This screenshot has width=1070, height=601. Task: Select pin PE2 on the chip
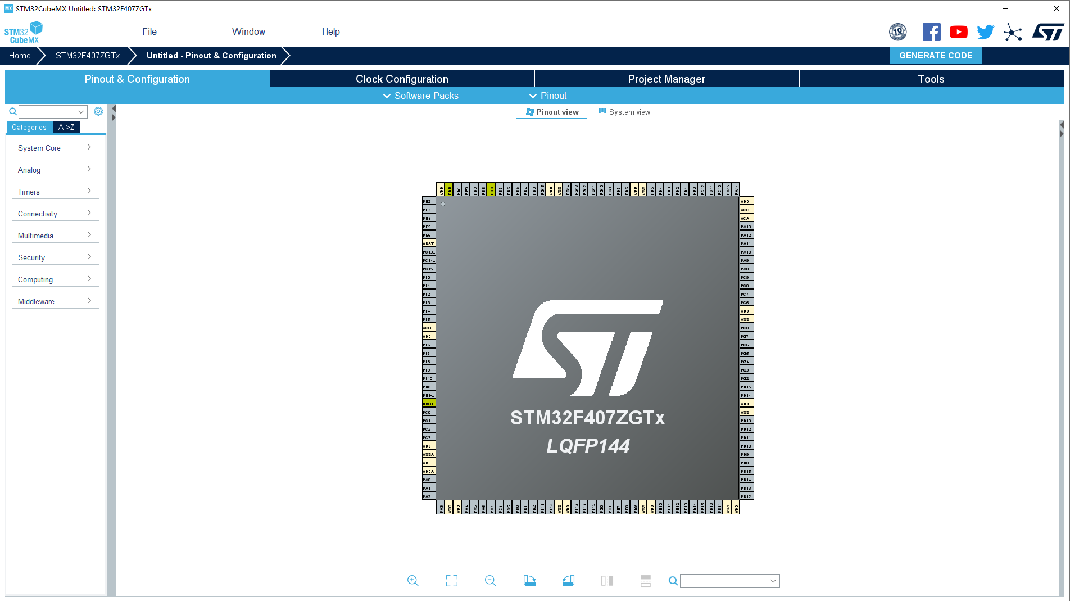coord(429,201)
